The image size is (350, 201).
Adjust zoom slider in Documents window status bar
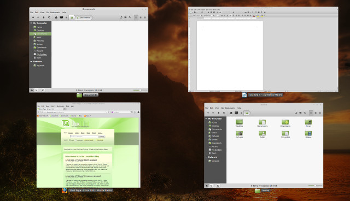tap(140, 90)
